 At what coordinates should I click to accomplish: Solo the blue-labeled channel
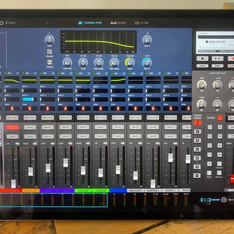point(118,136)
